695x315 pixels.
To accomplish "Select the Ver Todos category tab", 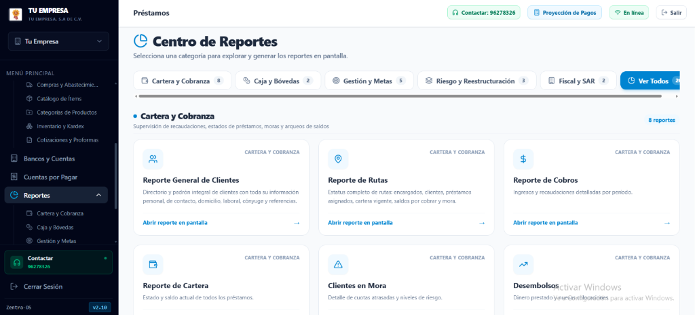I will (x=650, y=81).
